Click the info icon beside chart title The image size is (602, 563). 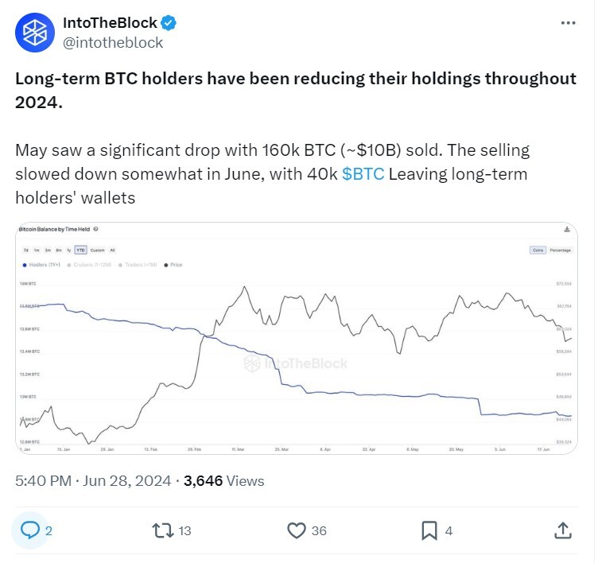pos(95,229)
